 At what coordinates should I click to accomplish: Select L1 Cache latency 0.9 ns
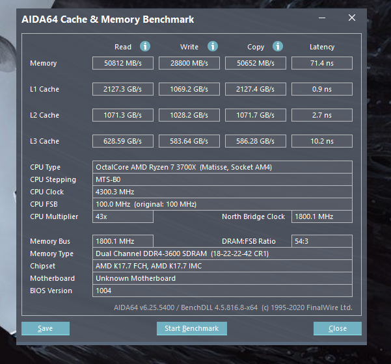(321, 89)
